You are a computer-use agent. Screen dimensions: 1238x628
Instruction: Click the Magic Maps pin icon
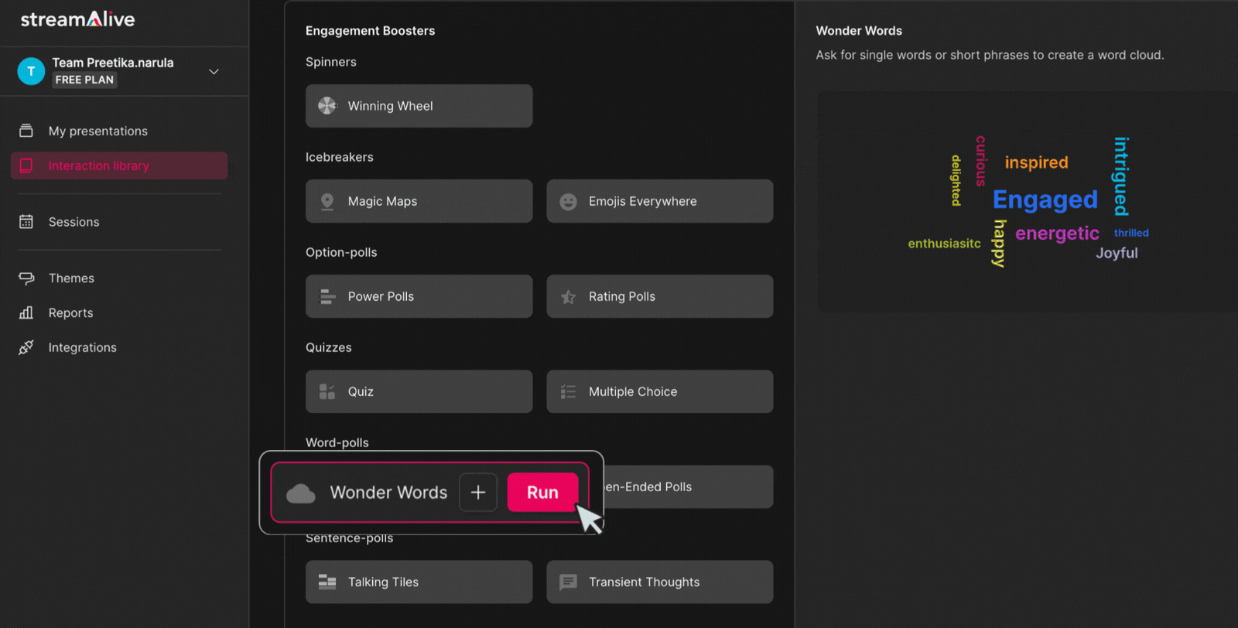327,201
